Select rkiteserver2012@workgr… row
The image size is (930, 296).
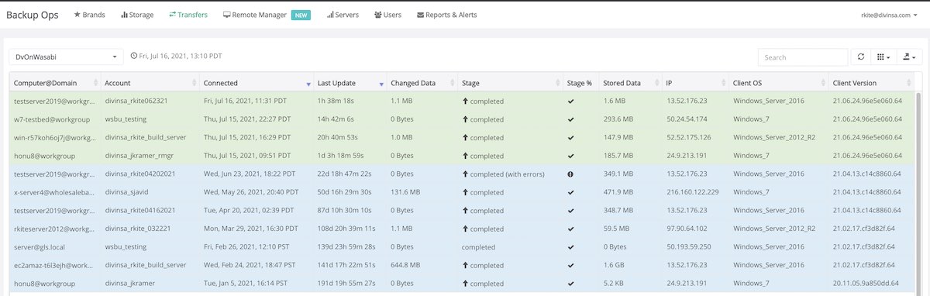coord(462,229)
